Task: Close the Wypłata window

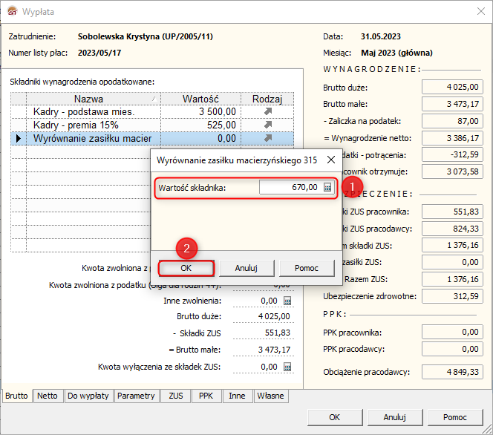Action: (x=480, y=12)
